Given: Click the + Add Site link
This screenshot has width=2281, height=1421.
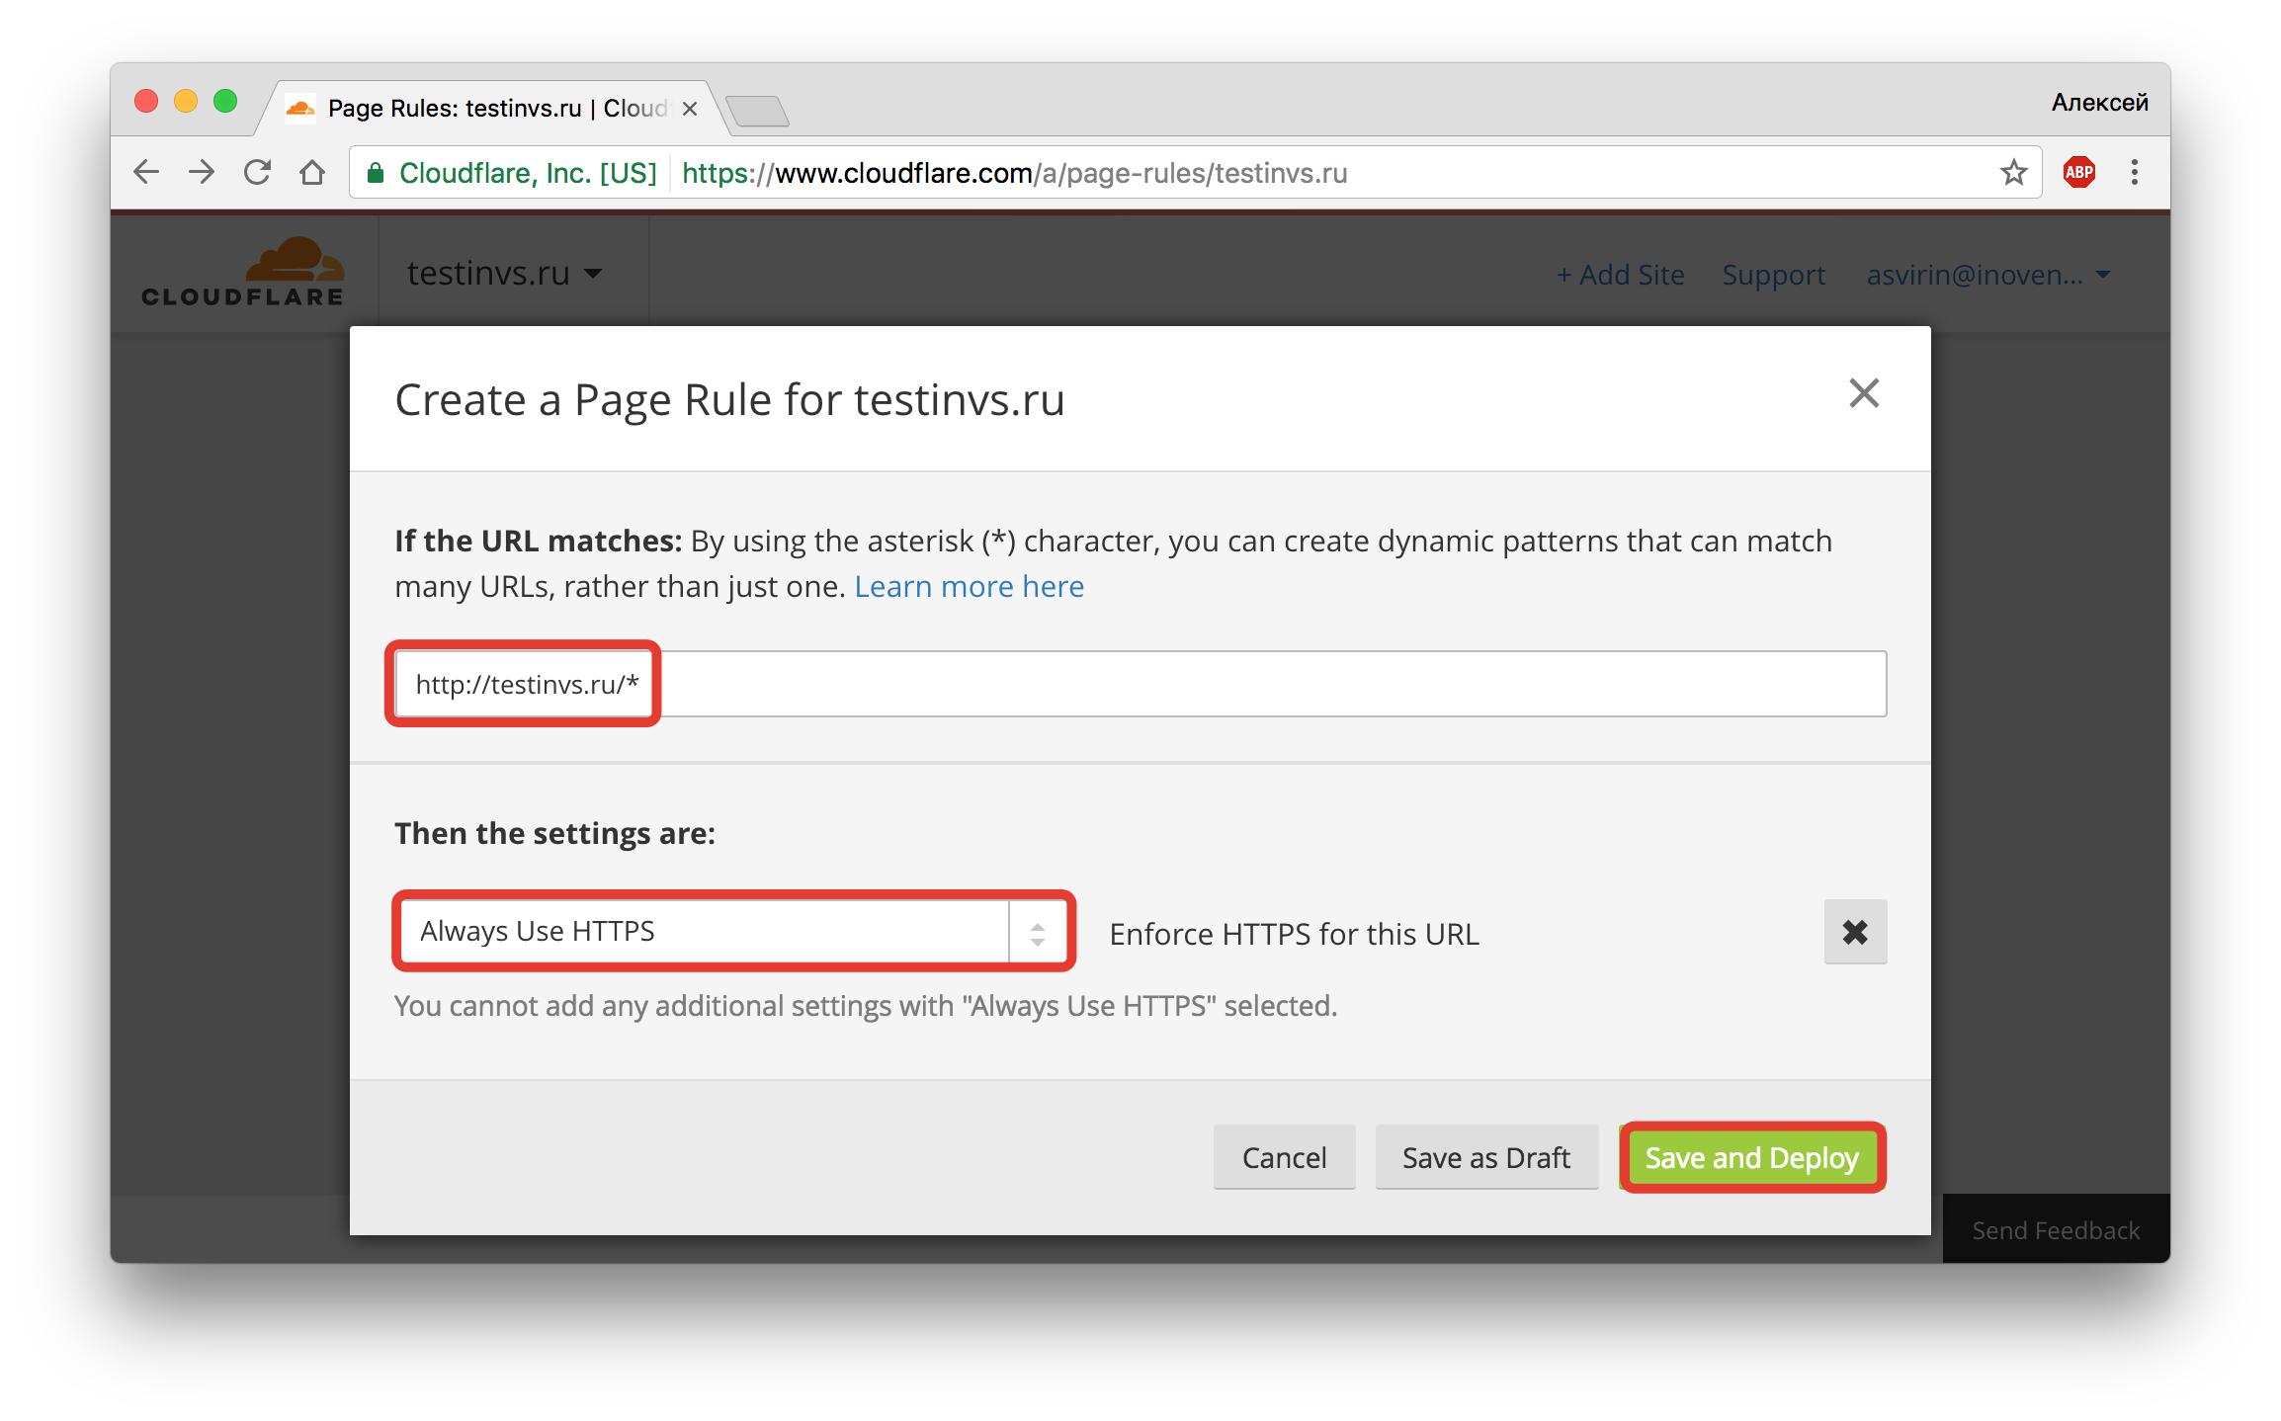Looking at the screenshot, I should pyautogui.click(x=1621, y=275).
